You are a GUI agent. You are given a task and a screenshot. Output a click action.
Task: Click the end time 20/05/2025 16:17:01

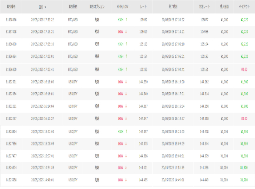[x=173, y=94]
